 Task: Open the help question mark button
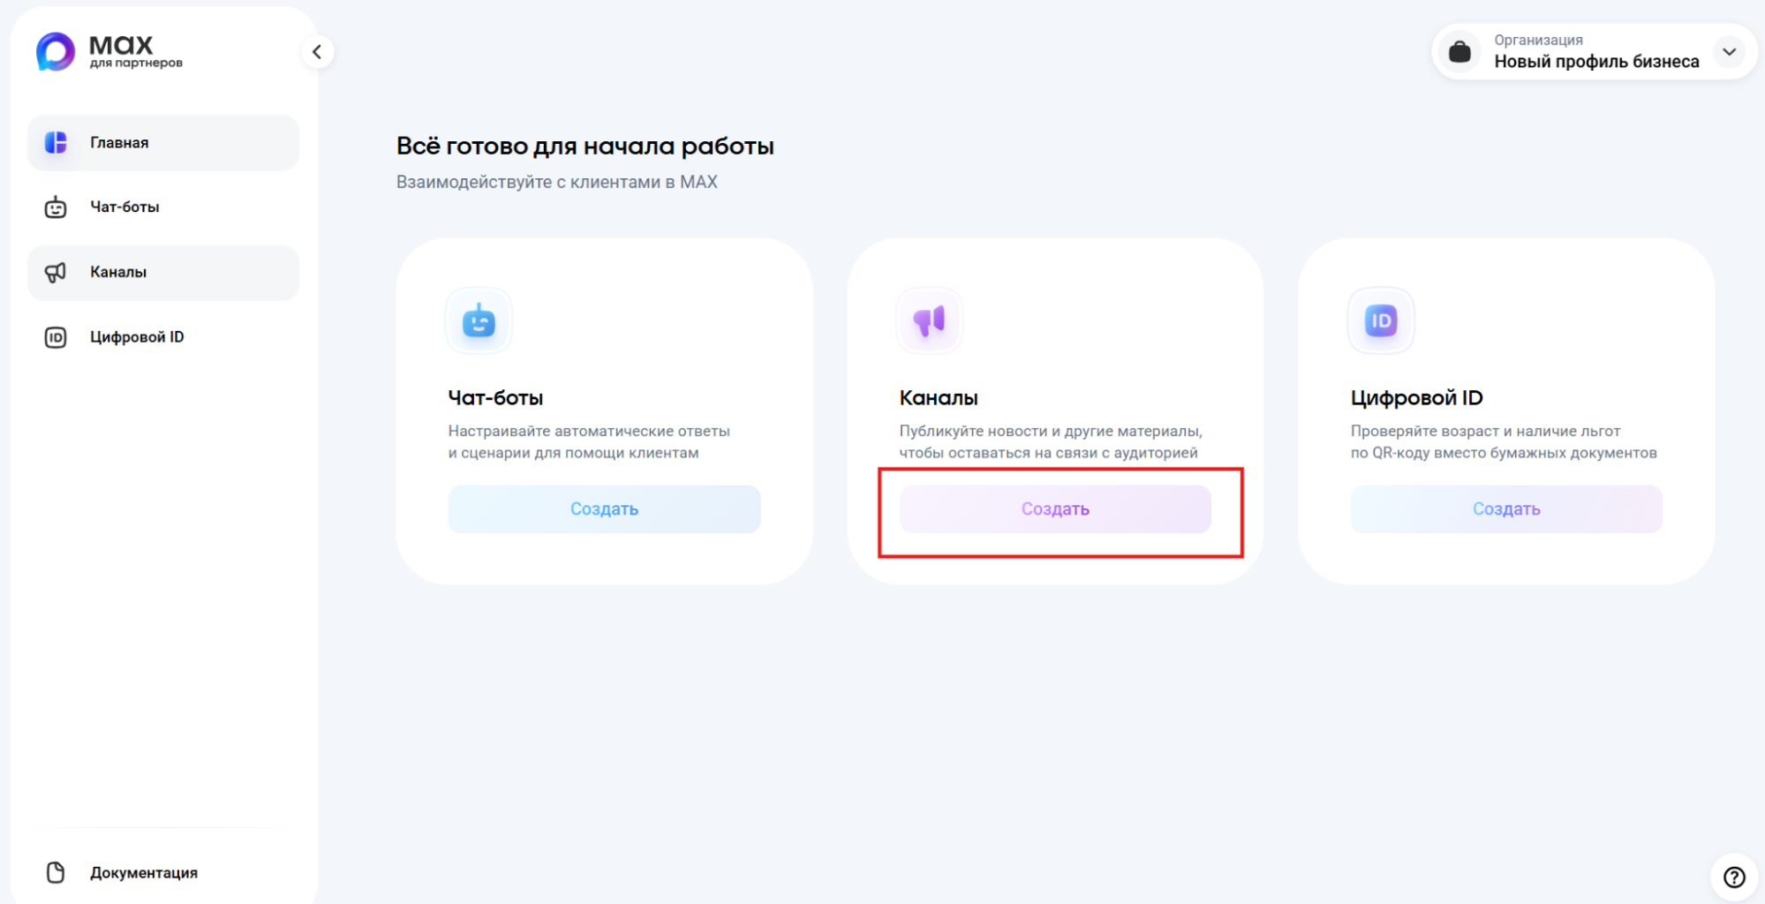pos(1734,877)
